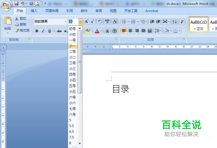Screen dimensions: 217x148
Task: Open the 页面布局 ribbon tab
Action: click(52, 11)
